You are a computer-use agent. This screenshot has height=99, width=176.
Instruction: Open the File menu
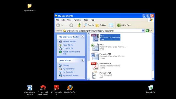pos(57,20)
